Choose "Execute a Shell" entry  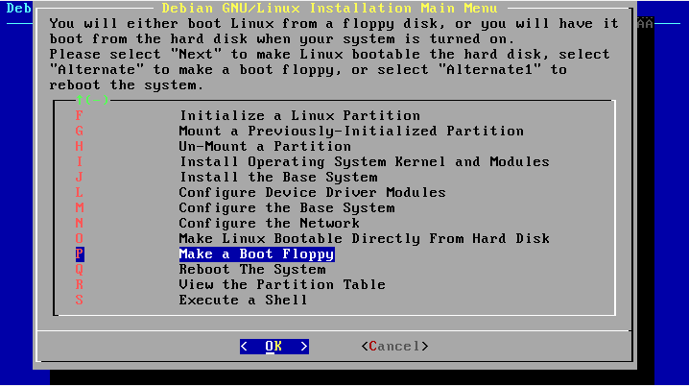point(243,301)
